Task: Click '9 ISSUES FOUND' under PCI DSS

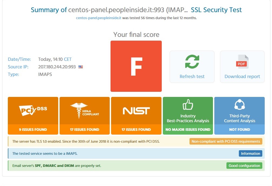Action: tap(33, 129)
